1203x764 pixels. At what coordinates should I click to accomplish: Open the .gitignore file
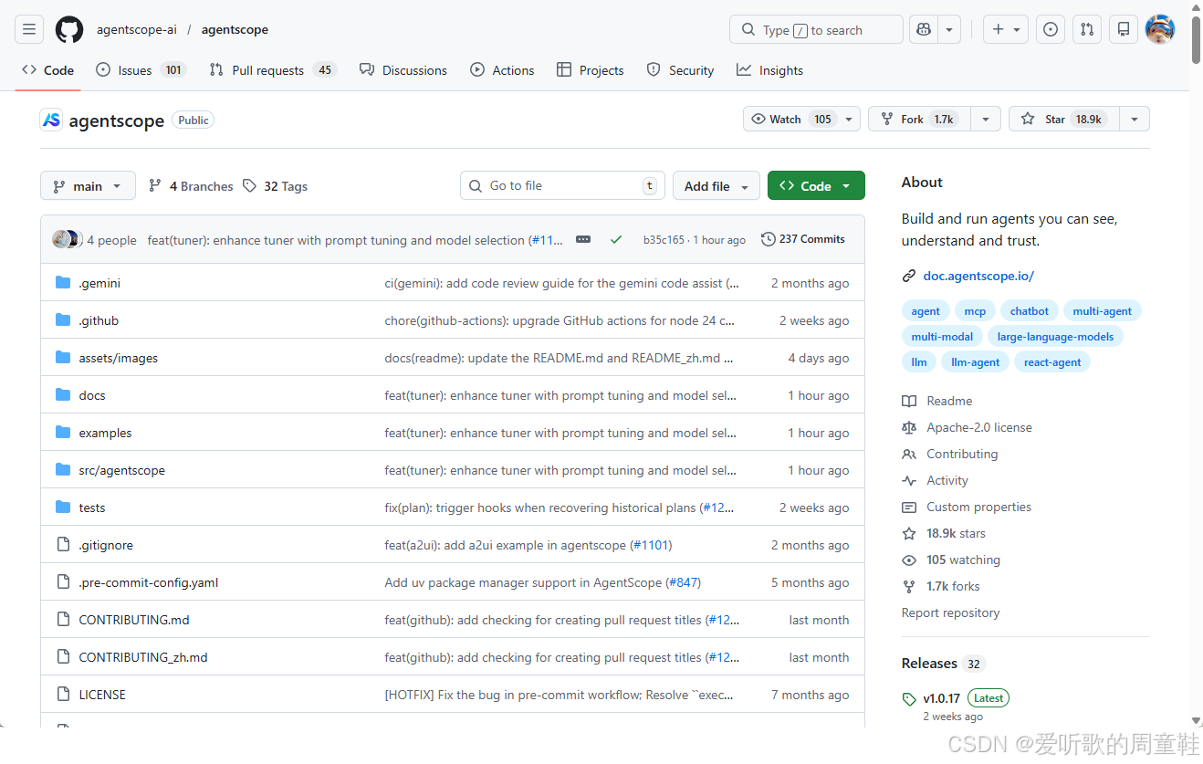click(106, 545)
